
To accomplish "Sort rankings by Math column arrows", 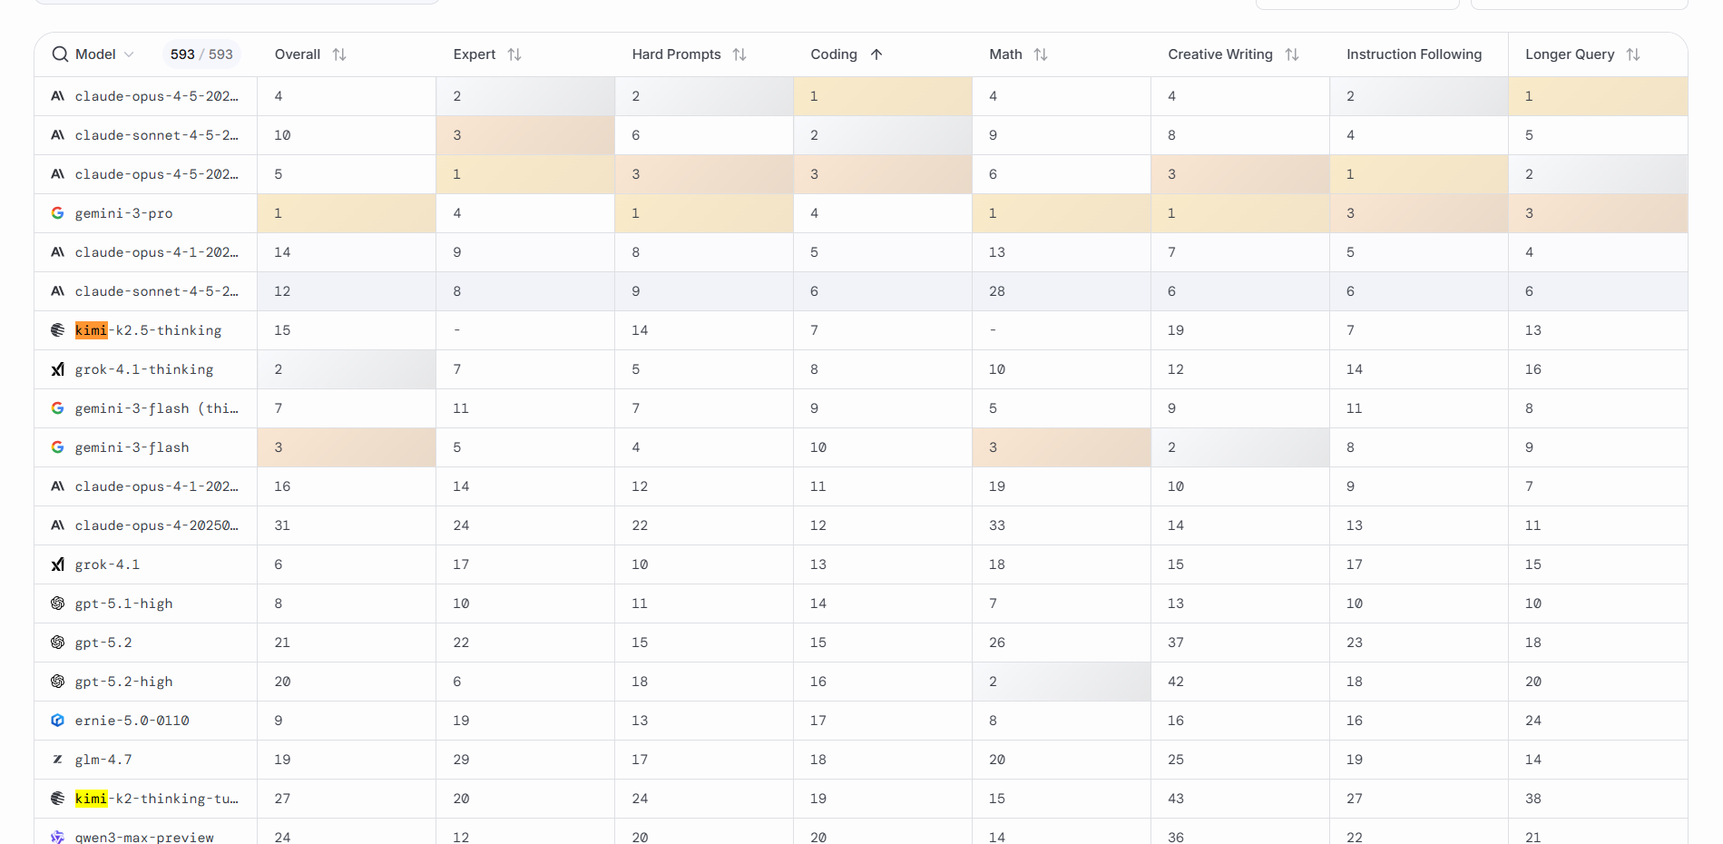I will [x=1041, y=54].
